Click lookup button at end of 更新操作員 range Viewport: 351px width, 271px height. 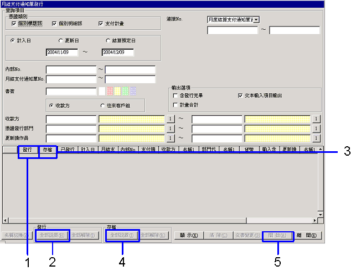pyautogui.click(x=316, y=138)
